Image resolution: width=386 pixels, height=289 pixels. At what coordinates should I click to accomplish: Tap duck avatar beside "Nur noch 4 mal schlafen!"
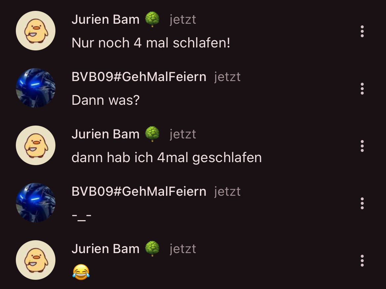36,31
